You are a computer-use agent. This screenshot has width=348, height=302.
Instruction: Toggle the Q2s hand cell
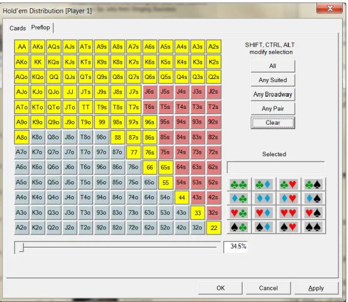pyautogui.click(x=213, y=77)
